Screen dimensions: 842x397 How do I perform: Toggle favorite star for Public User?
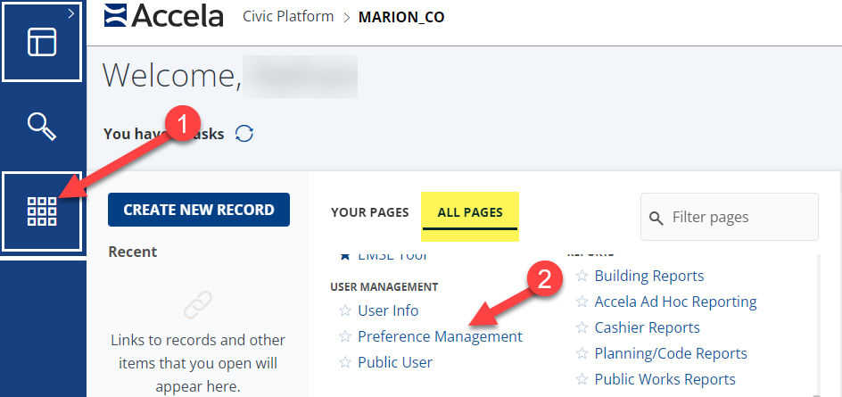coord(345,362)
